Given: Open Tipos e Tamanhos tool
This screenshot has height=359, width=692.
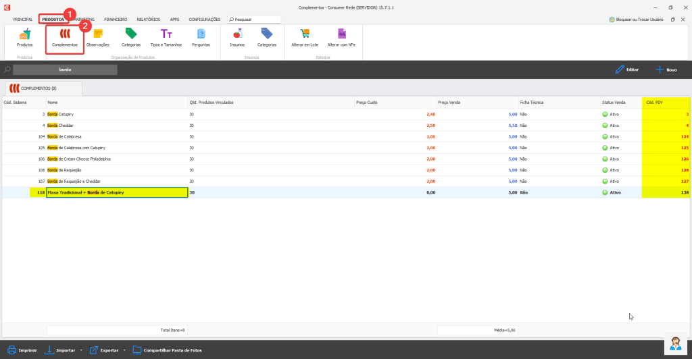Looking at the screenshot, I should 166,36.
